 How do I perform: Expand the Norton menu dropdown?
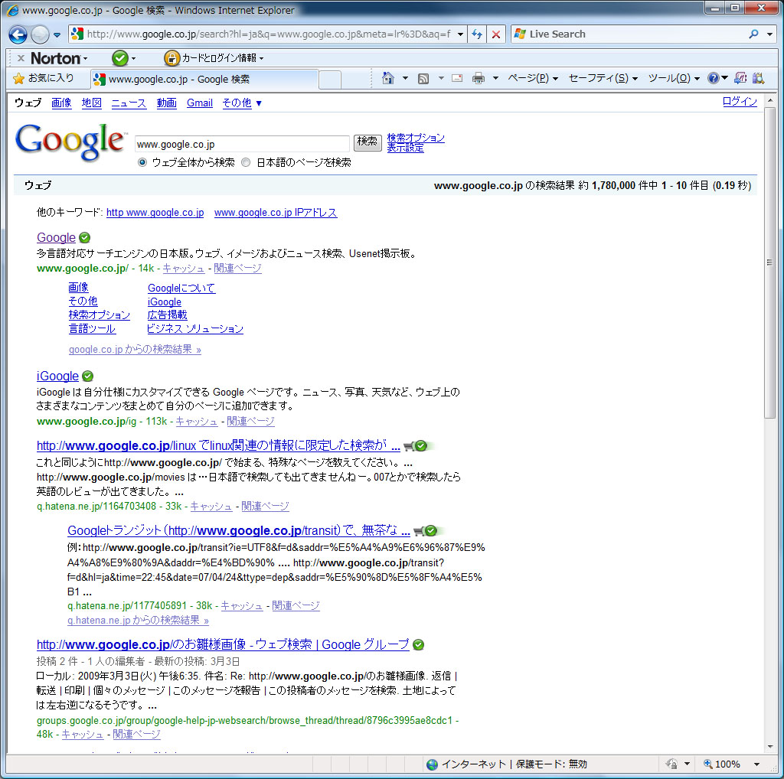86,59
